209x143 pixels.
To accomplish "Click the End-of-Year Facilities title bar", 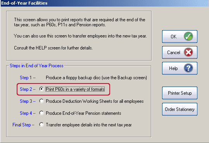I will [x=105, y=3].
